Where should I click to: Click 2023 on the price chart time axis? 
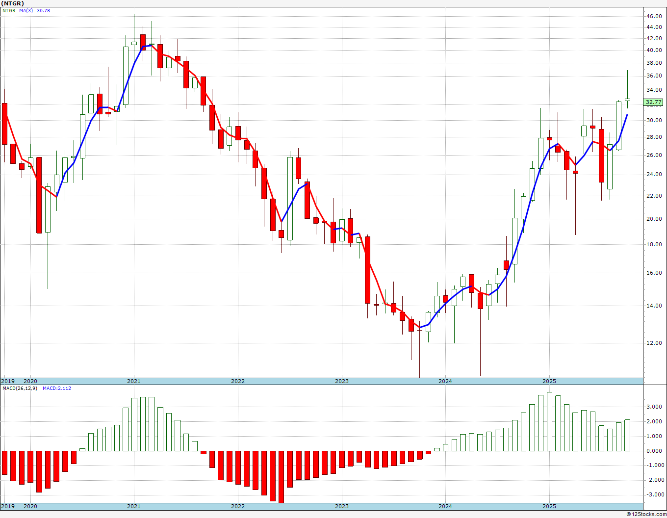coord(342,381)
